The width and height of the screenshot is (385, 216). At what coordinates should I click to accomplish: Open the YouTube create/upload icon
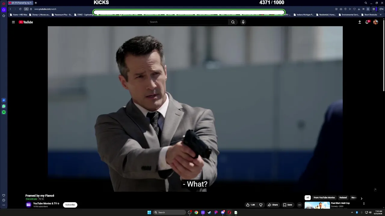coord(359,22)
